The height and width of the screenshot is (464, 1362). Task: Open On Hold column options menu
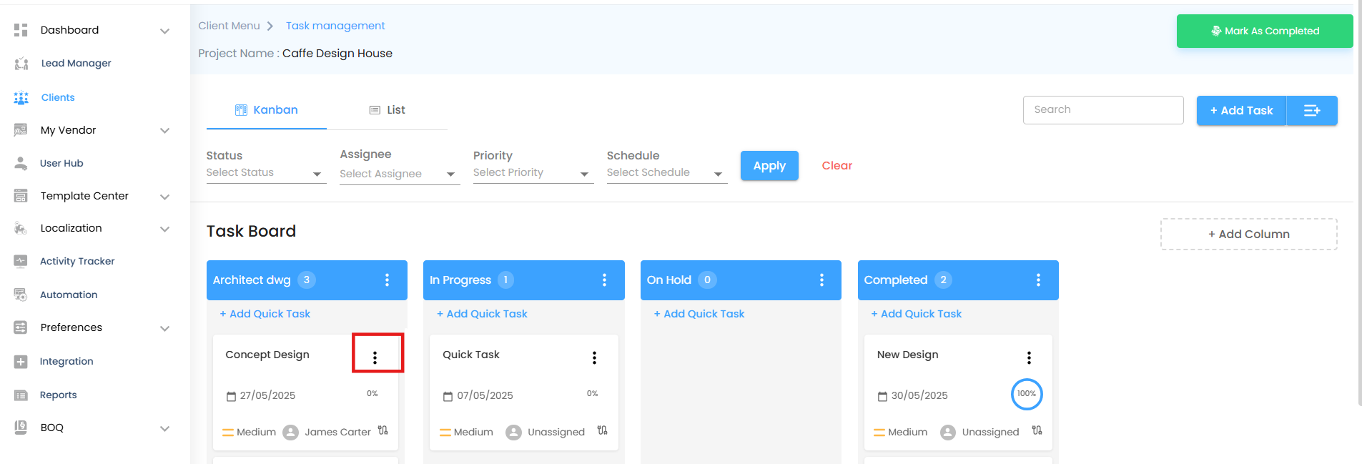click(821, 280)
